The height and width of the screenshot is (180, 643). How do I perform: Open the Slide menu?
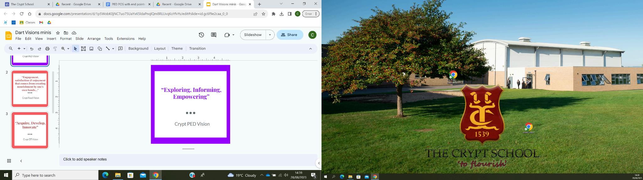pyautogui.click(x=79, y=39)
